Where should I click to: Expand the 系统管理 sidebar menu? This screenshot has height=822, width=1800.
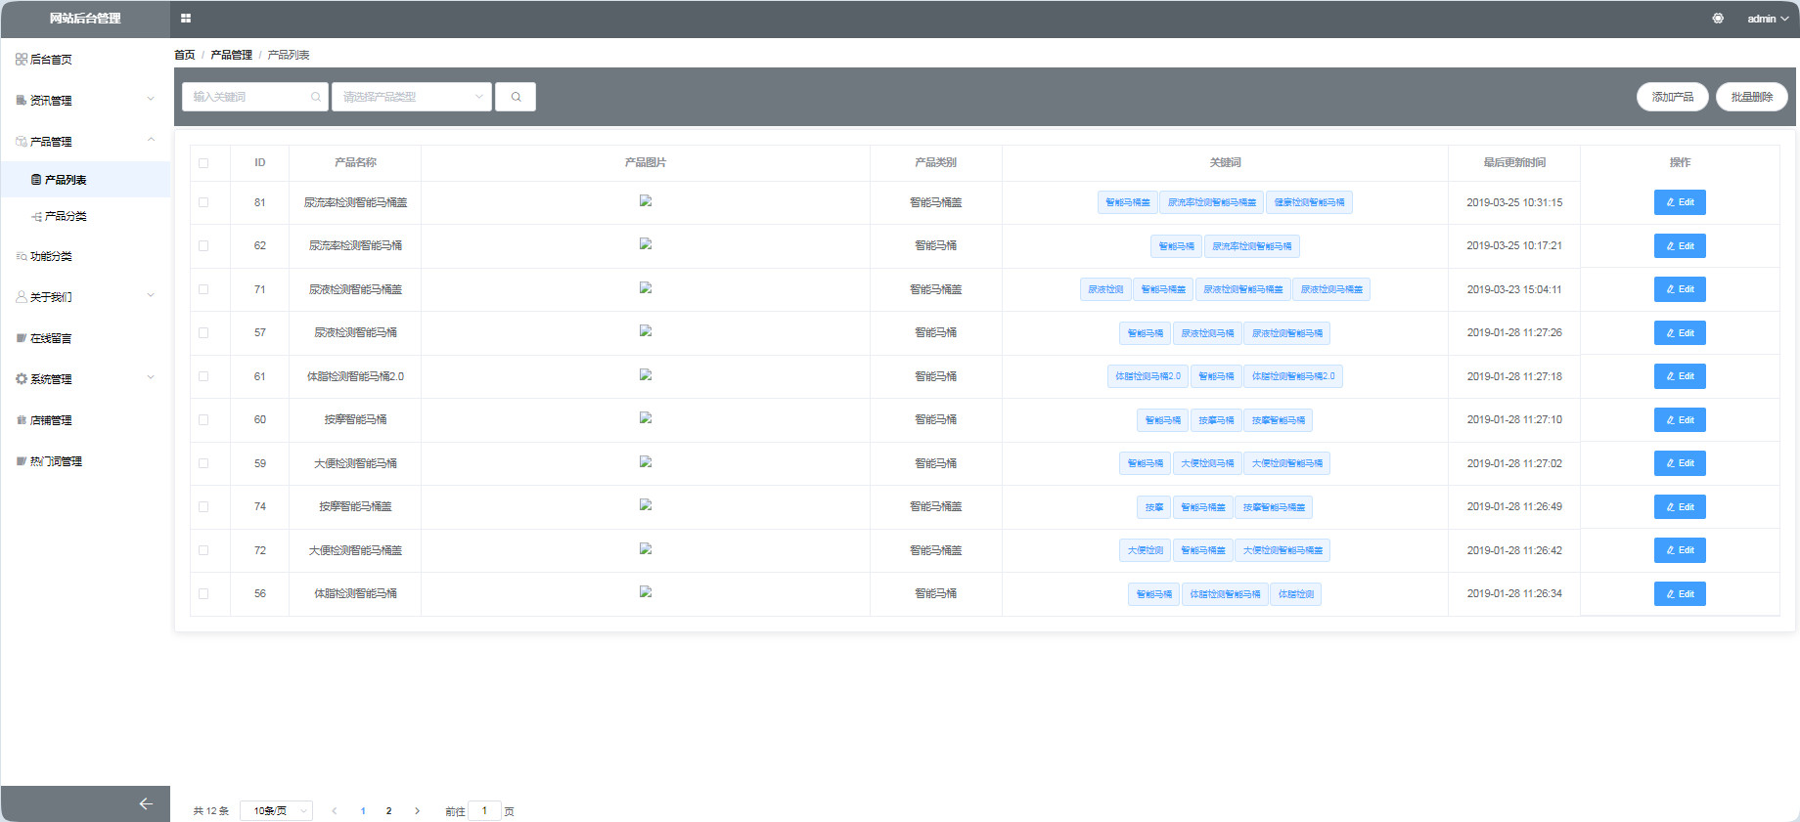tap(85, 378)
